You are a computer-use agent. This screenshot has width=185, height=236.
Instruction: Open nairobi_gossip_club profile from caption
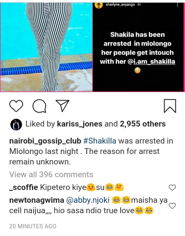[x=45, y=141]
